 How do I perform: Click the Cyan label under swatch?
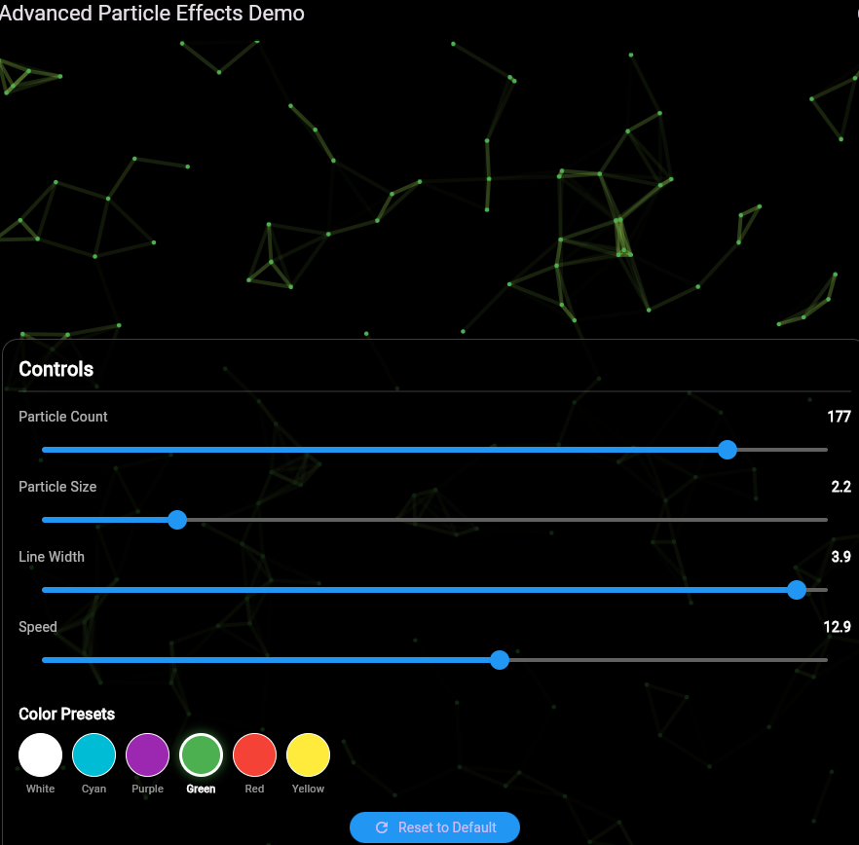[x=93, y=789]
